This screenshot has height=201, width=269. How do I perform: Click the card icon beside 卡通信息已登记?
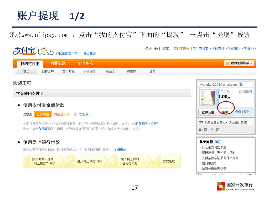(x=201, y=122)
